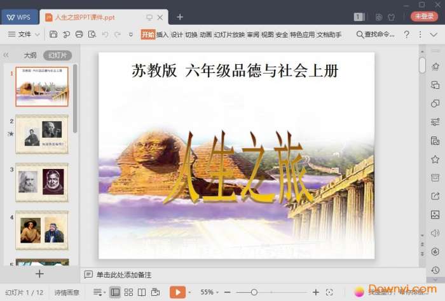Click the 未登录 login button
The image size is (445, 301).
pos(424,16)
